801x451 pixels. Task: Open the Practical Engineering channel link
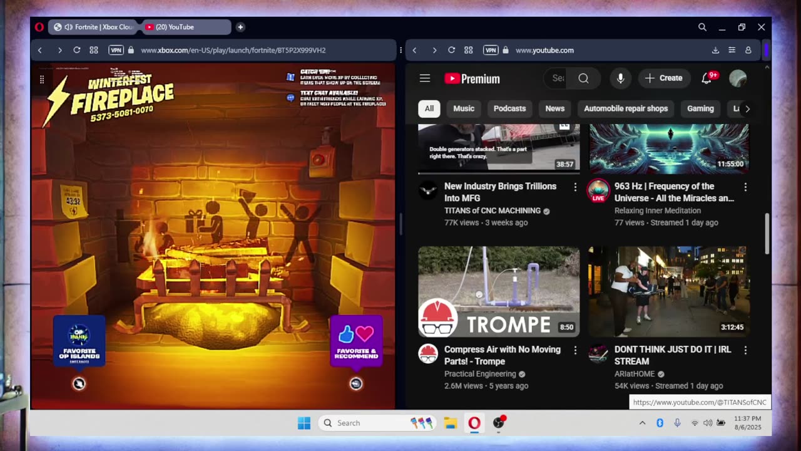(x=480, y=374)
